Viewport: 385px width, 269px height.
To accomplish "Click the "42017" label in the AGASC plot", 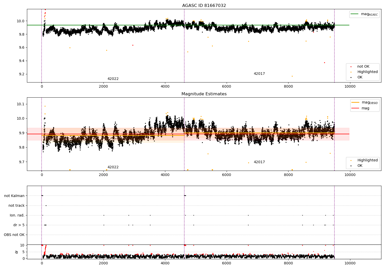I will tap(259, 74).
